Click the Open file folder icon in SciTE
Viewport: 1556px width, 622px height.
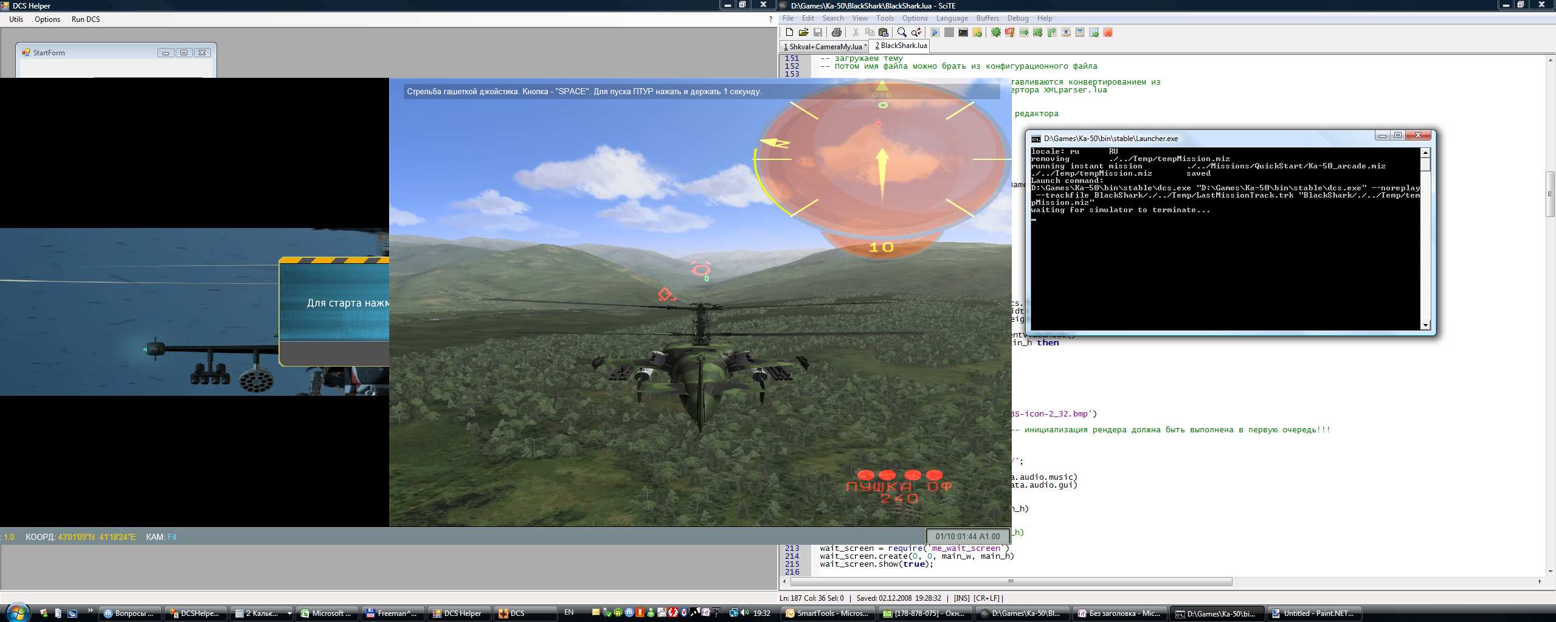[803, 32]
